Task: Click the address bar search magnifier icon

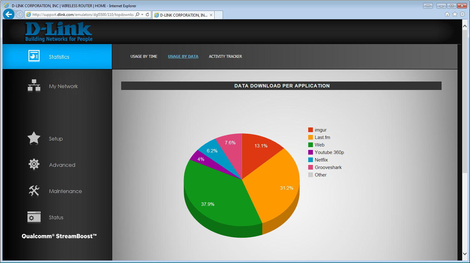Action: tap(137, 14)
